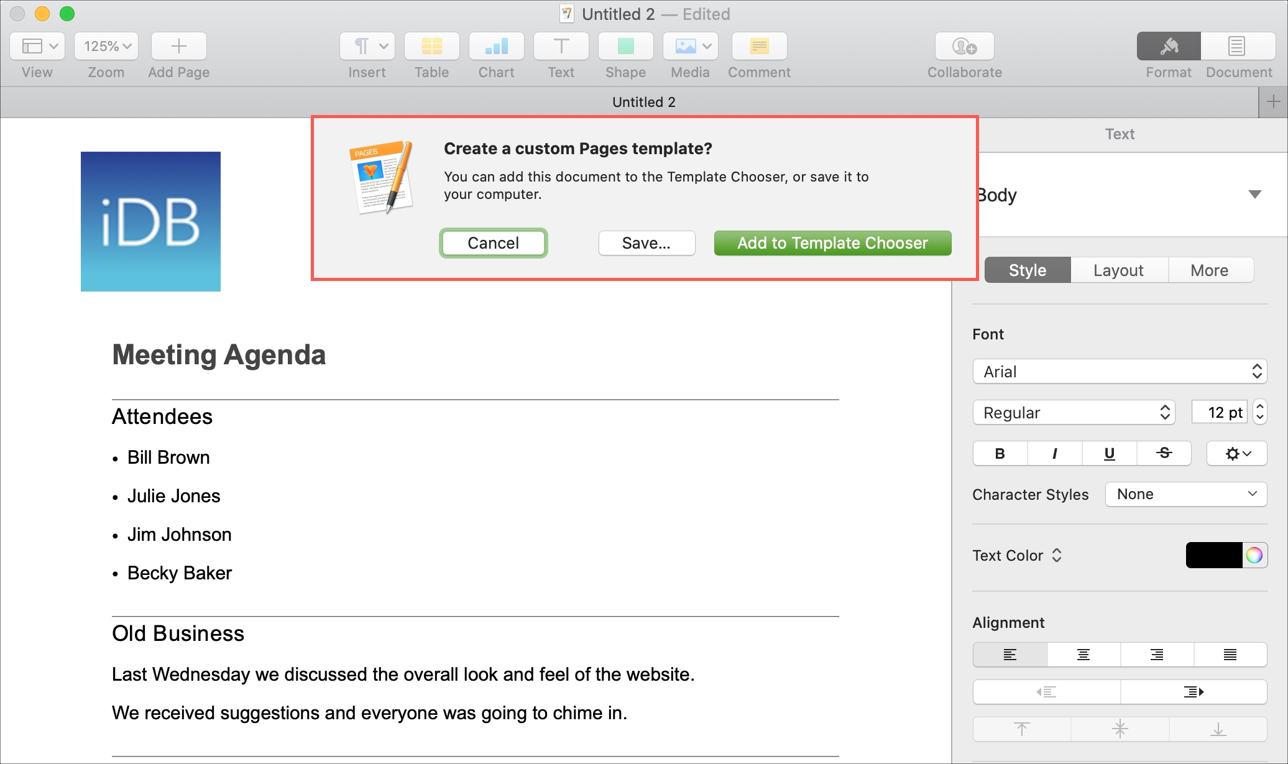
Task: Click the Save button in dialog
Action: tap(645, 242)
